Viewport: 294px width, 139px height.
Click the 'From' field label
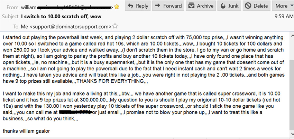coord(12,7)
